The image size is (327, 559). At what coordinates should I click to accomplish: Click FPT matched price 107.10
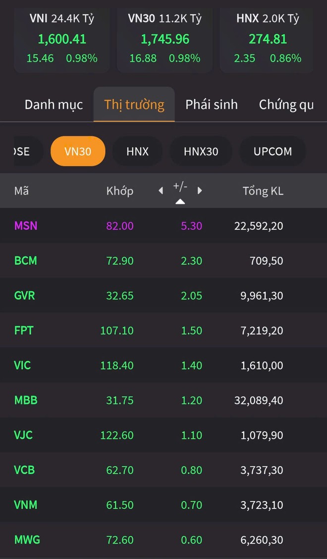click(x=117, y=331)
